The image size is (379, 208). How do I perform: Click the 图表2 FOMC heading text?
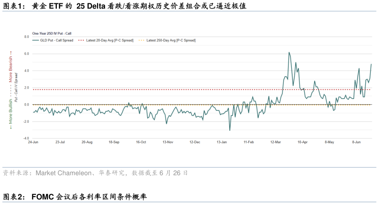coord(75,197)
